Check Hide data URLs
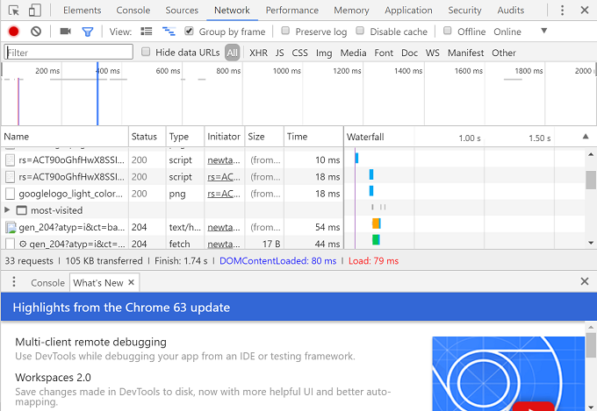597x411 pixels. (146, 52)
